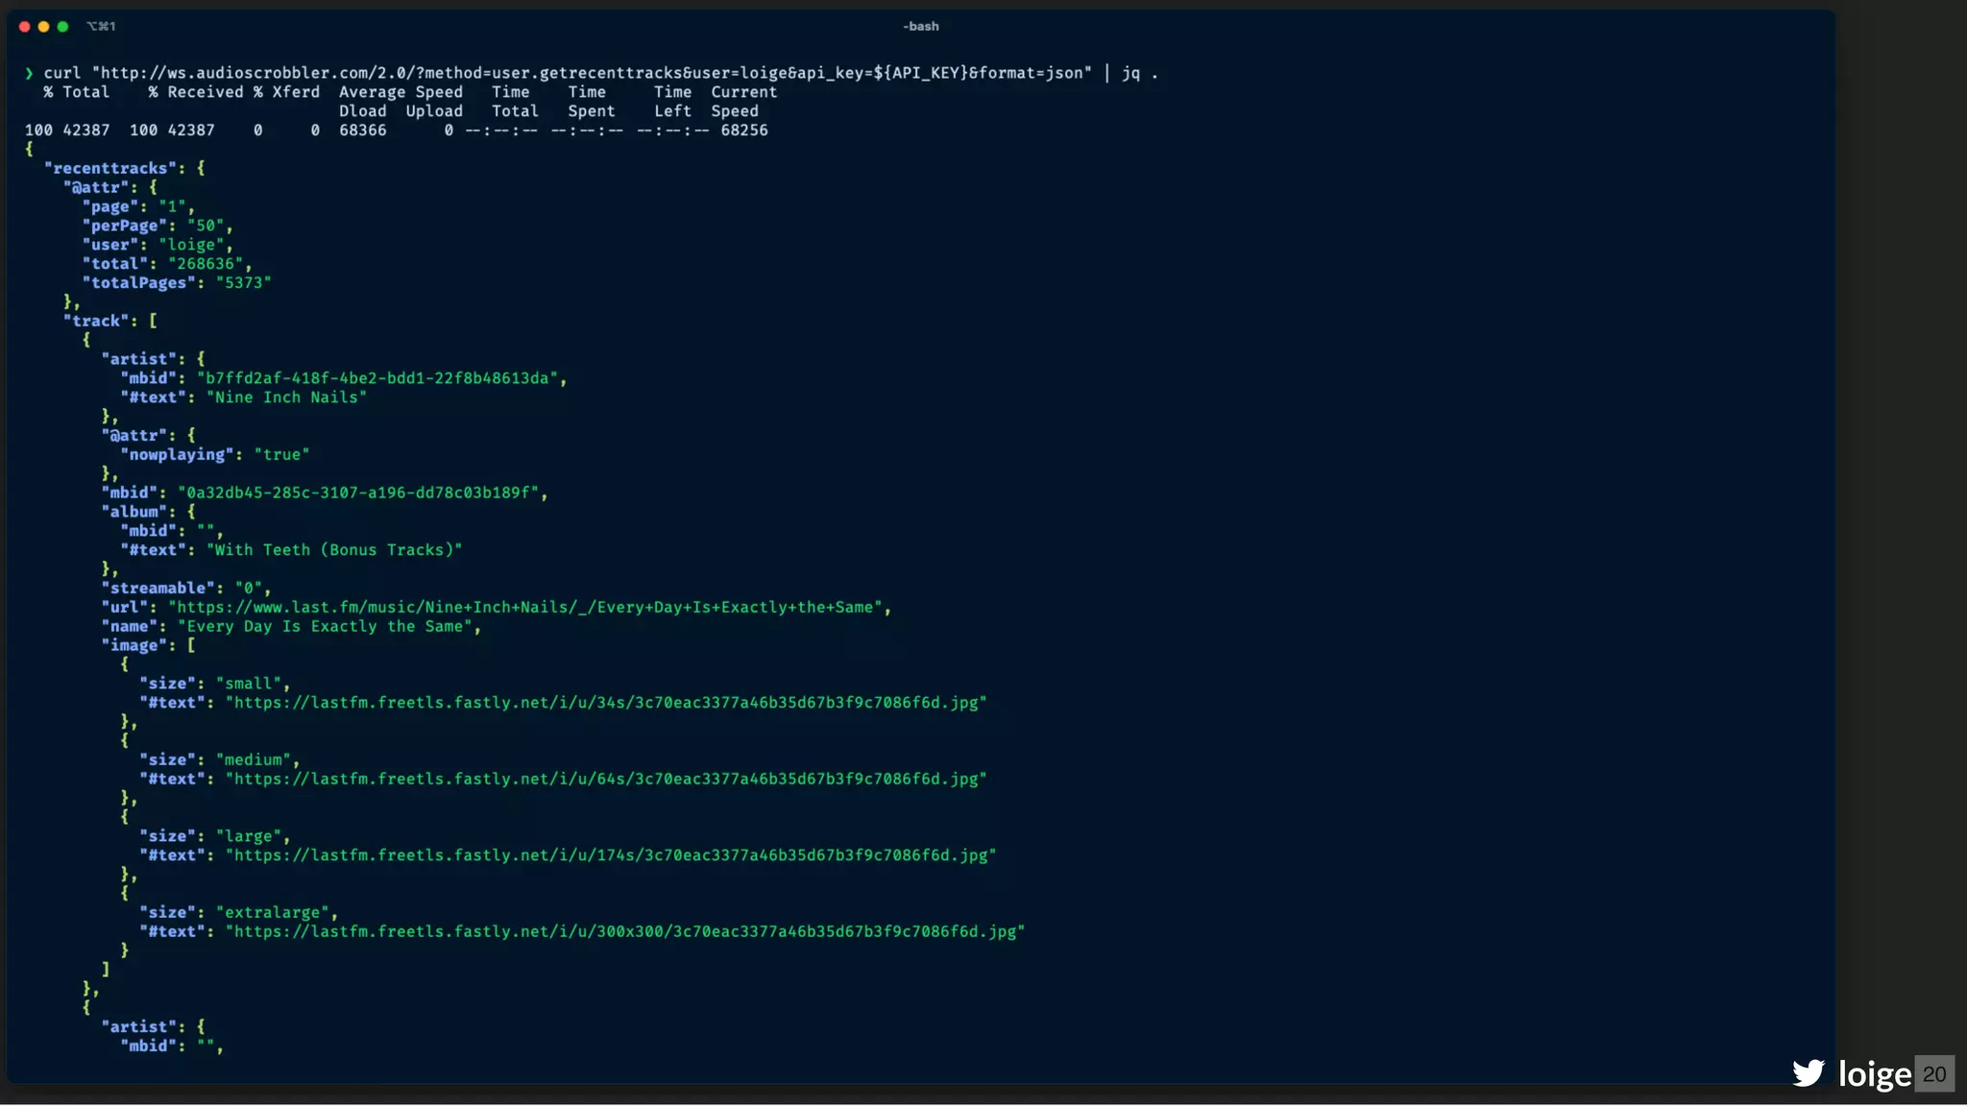Click the totalPages value "5373"
Viewport: 1967px width, 1106px height.
pyautogui.click(x=244, y=283)
